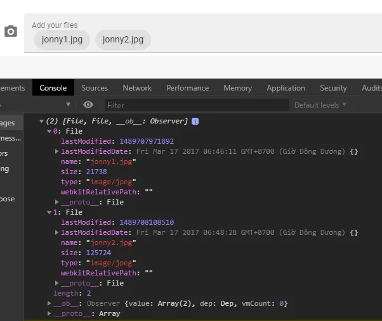Collapse the (2) [File, File] array

coord(41,121)
